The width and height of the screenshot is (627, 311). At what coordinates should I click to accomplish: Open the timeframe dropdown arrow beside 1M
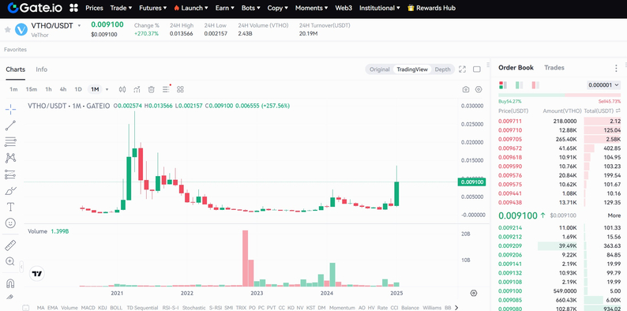[x=107, y=89]
